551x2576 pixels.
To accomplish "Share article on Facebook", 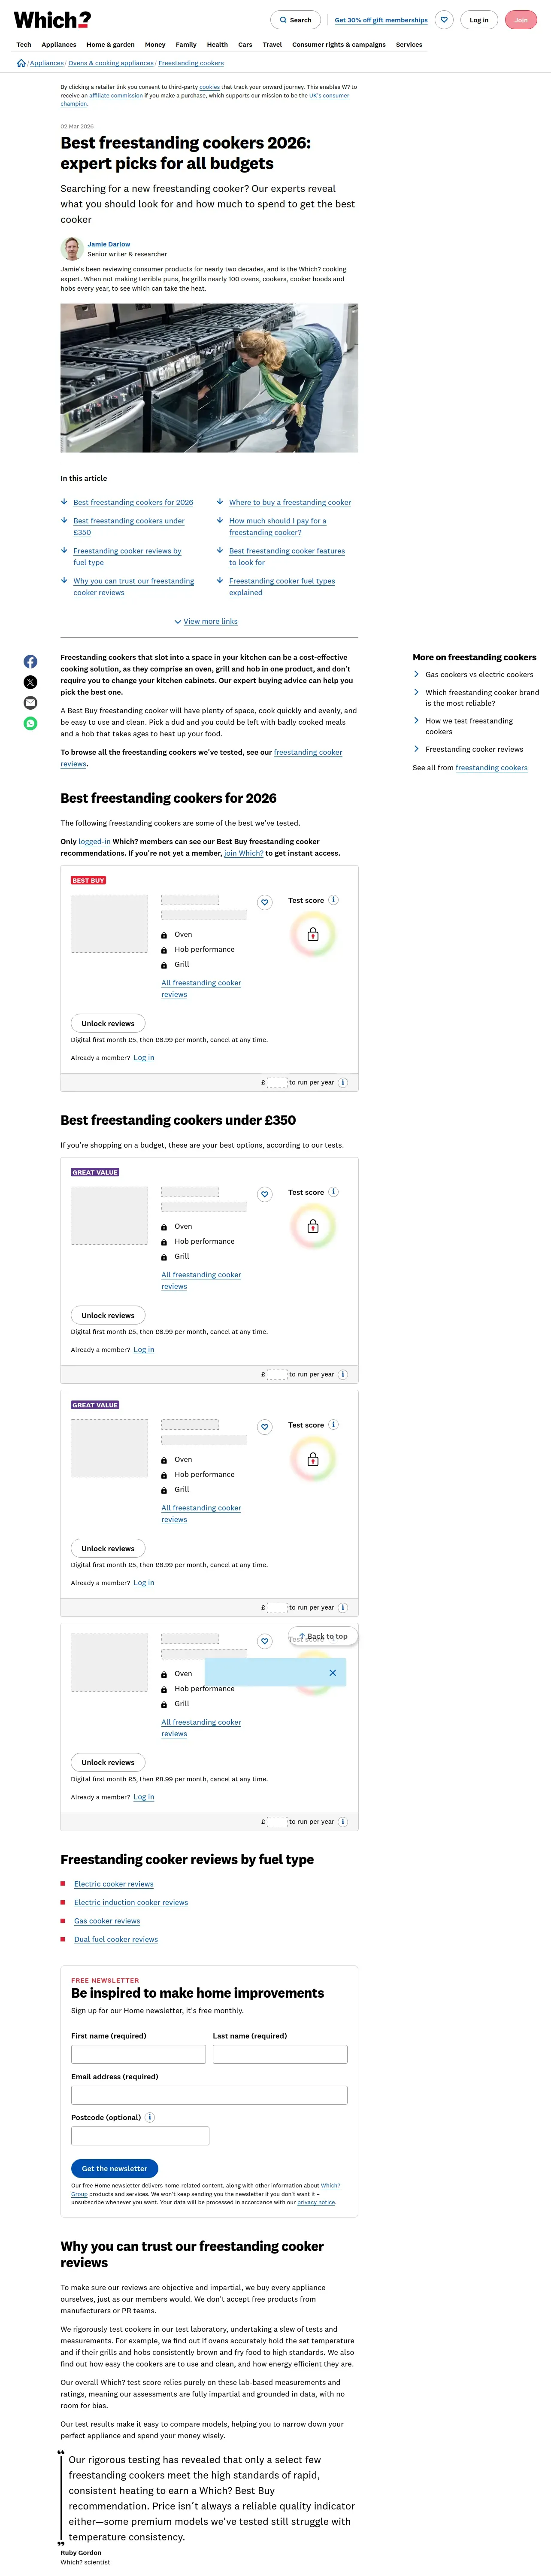I will [x=31, y=662].
